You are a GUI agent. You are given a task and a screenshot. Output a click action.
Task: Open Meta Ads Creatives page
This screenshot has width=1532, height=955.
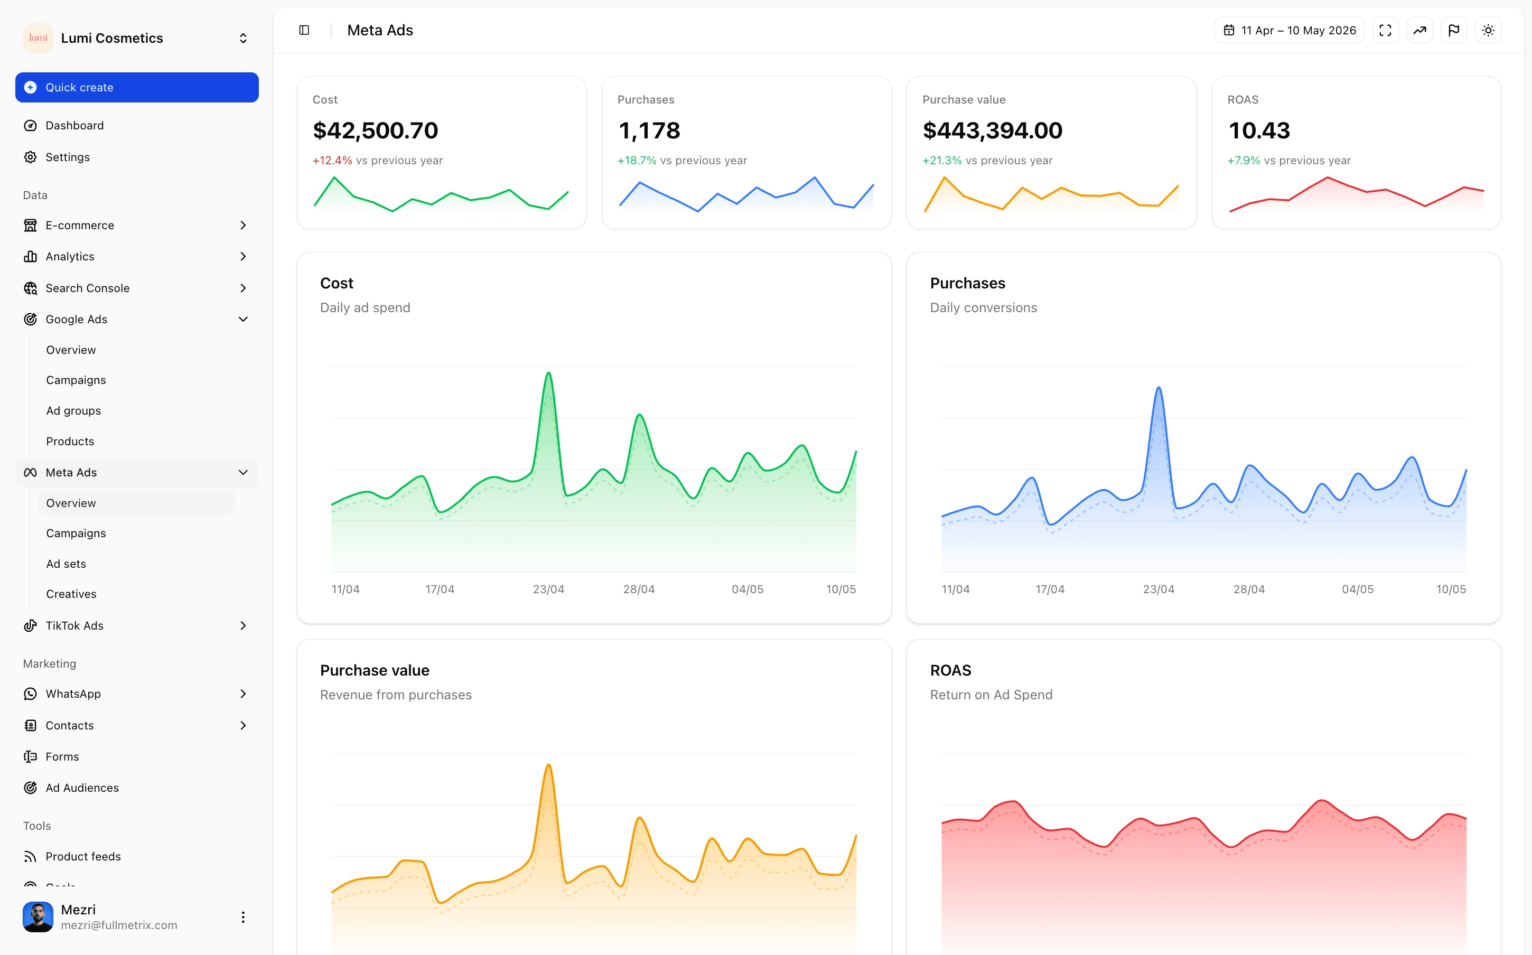point(71,594)
